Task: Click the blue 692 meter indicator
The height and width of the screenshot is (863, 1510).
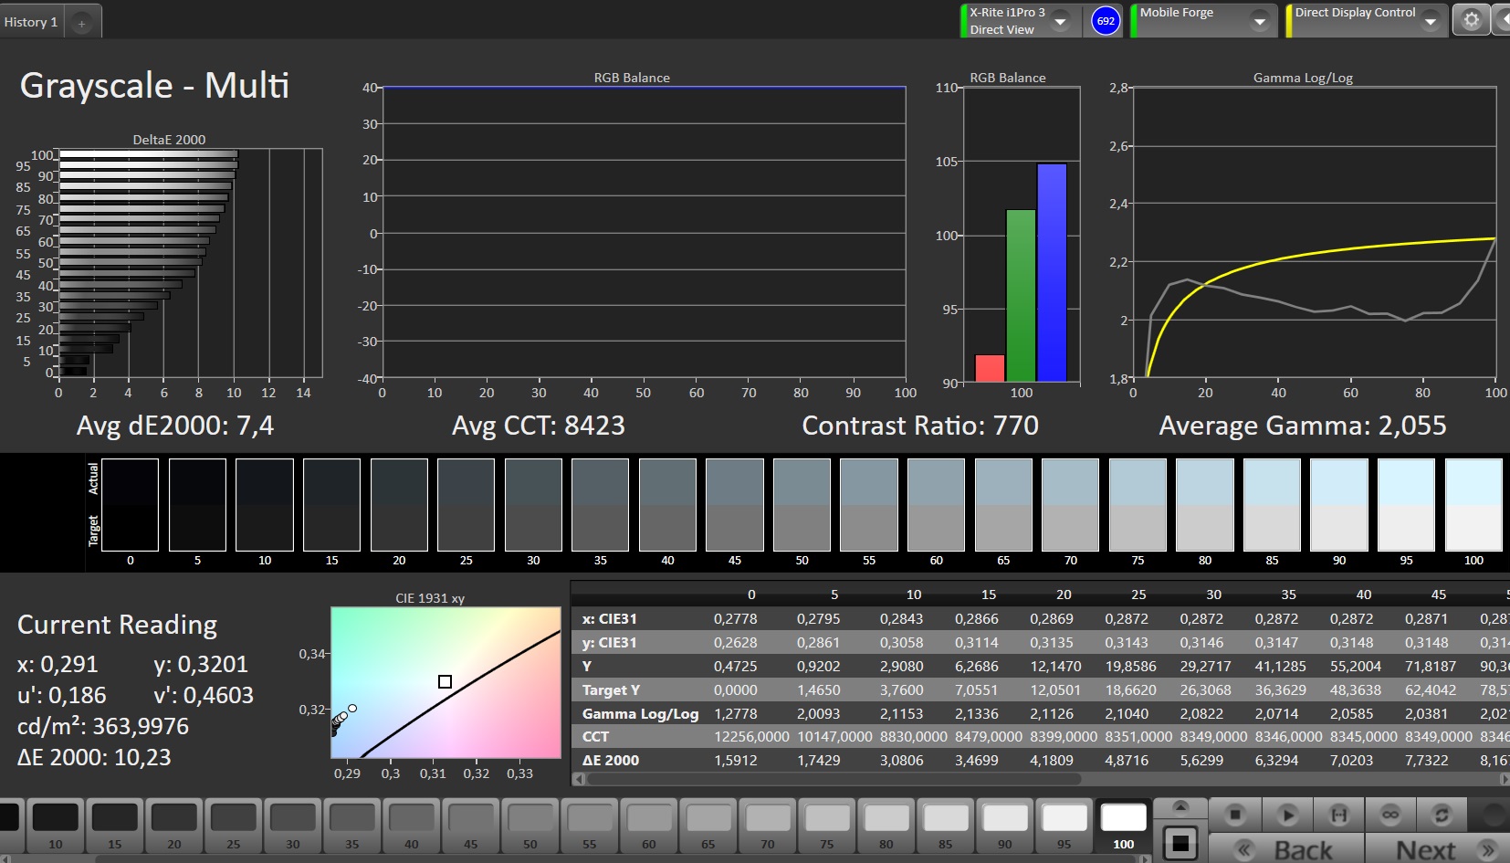Action: [x=1106, y=21]
